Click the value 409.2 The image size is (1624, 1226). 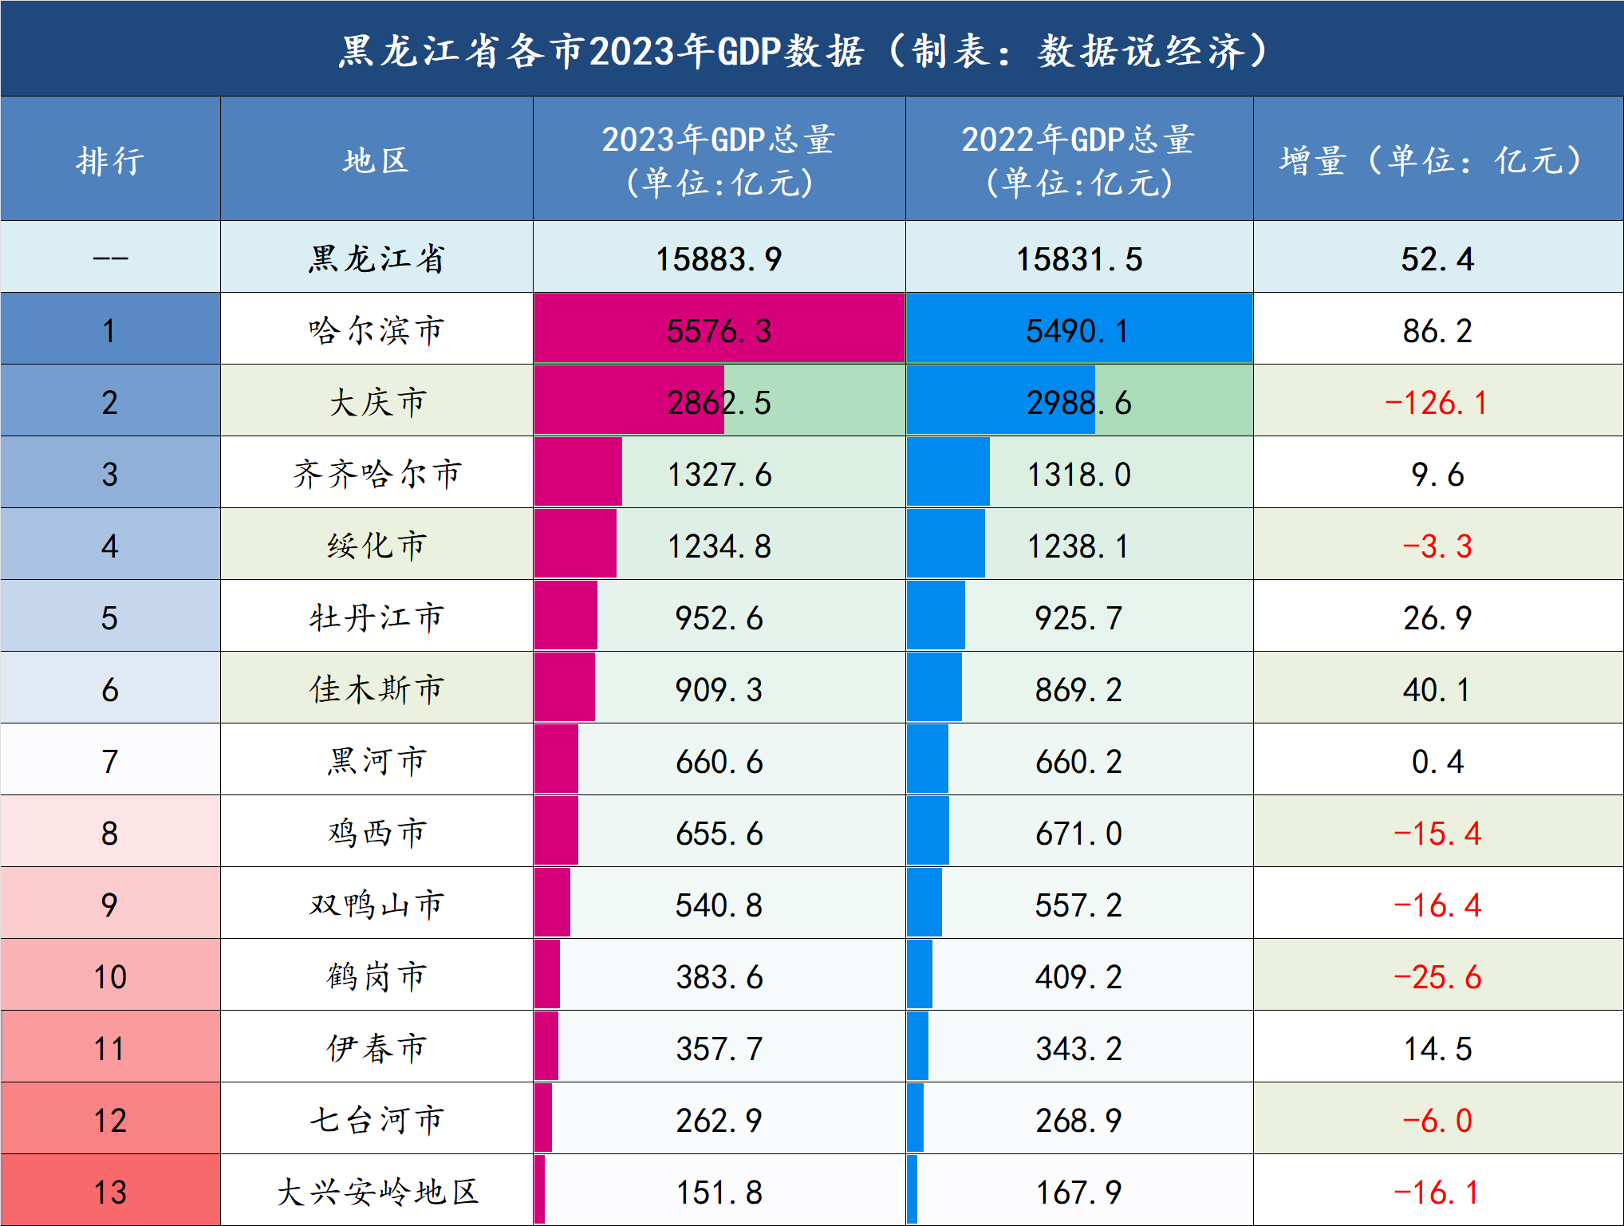tap(1078, 977)
